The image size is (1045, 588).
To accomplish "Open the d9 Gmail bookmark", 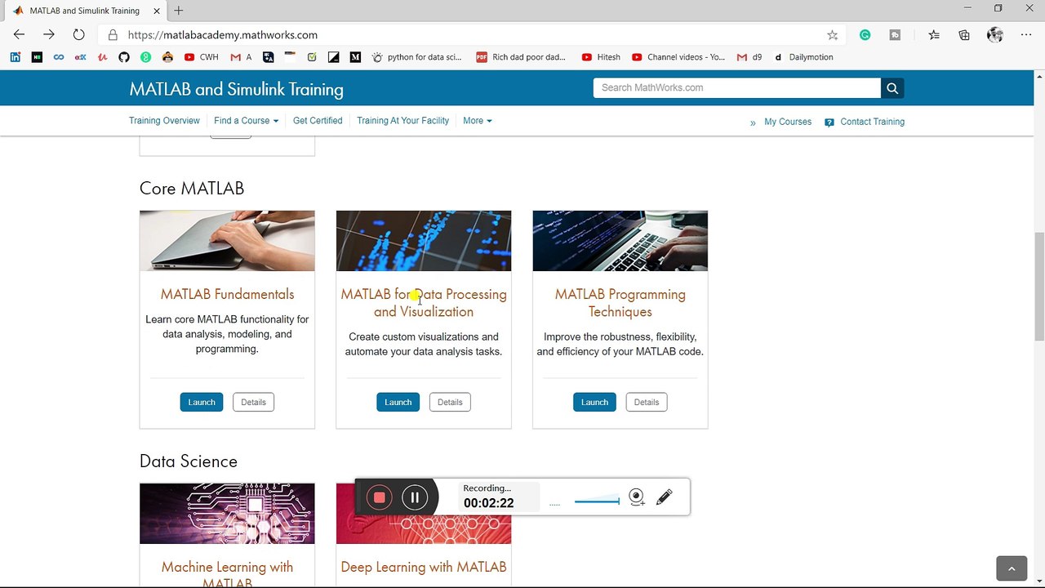I will (x=749, y=57).
